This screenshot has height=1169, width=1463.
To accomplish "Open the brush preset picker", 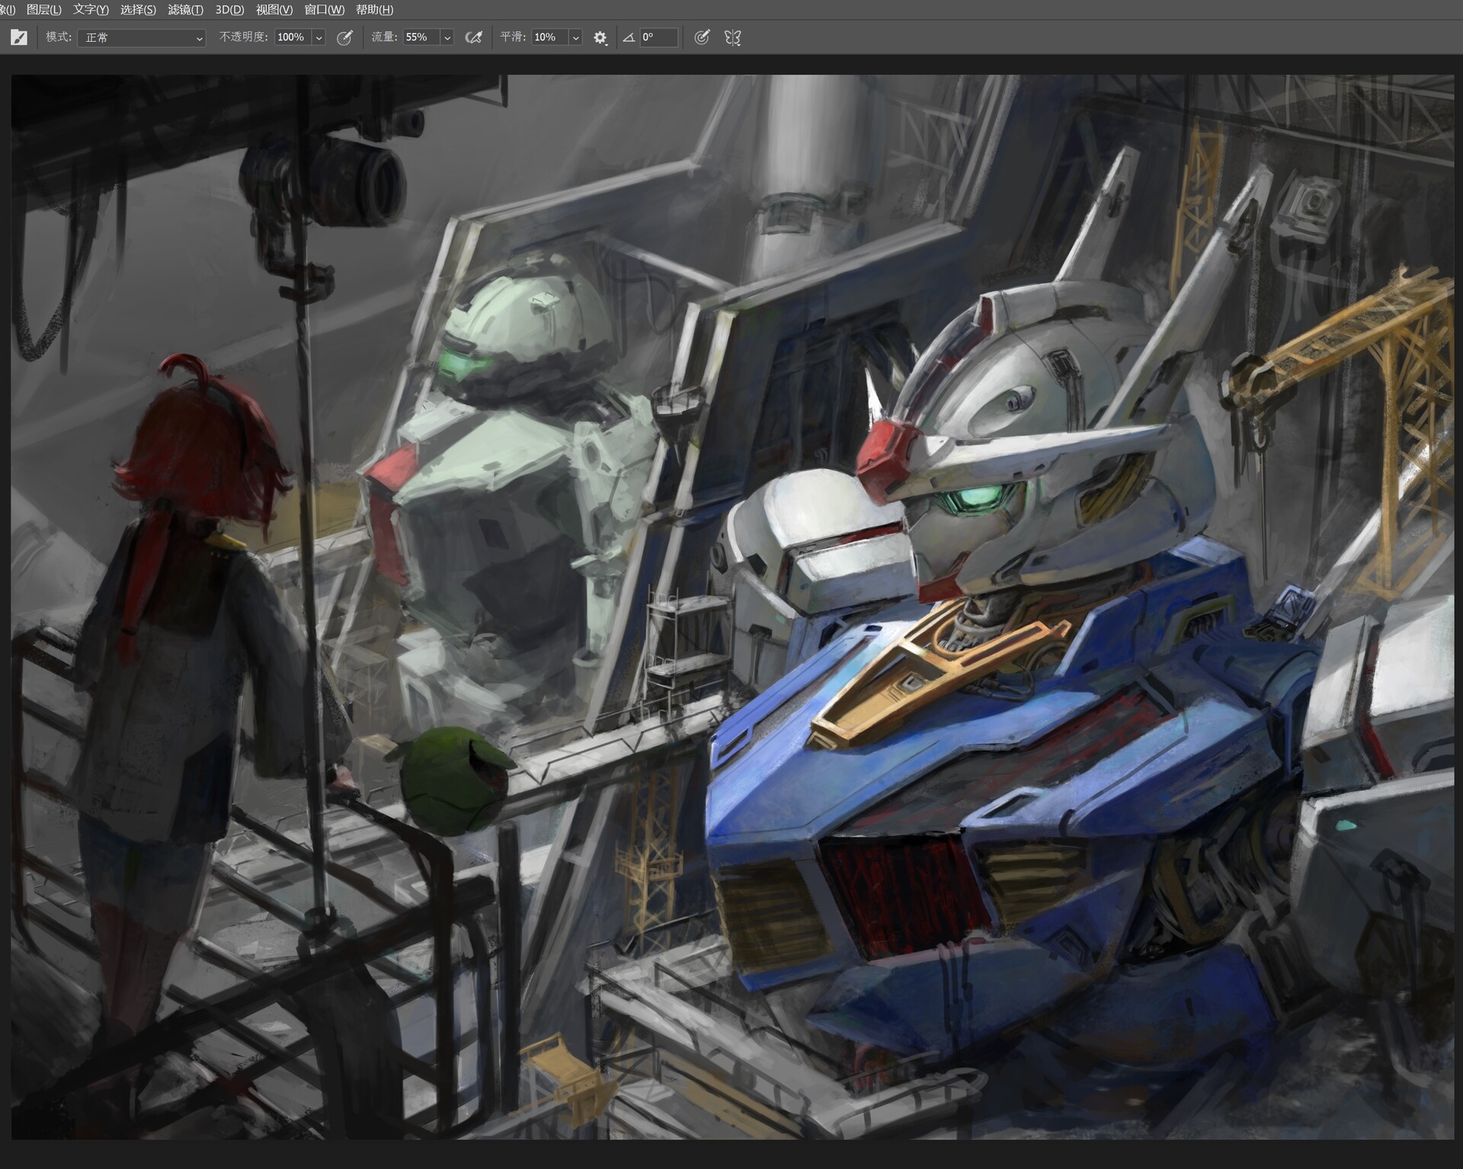I will [19, 37].
